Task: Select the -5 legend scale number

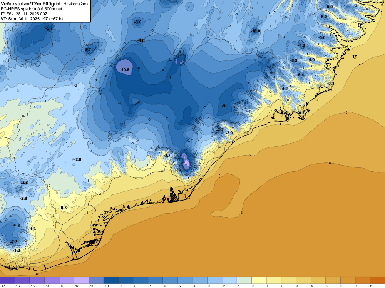Action: 180,286
